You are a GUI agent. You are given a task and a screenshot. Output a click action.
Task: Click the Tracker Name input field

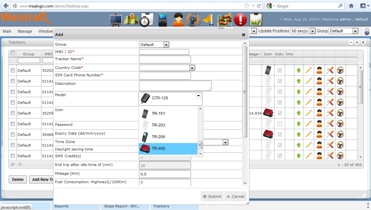coord(165,60)
